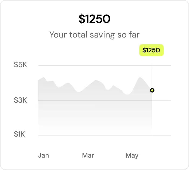Click the "Your total saving so far" subtitle
189x170 pixels.
[94, 35]
